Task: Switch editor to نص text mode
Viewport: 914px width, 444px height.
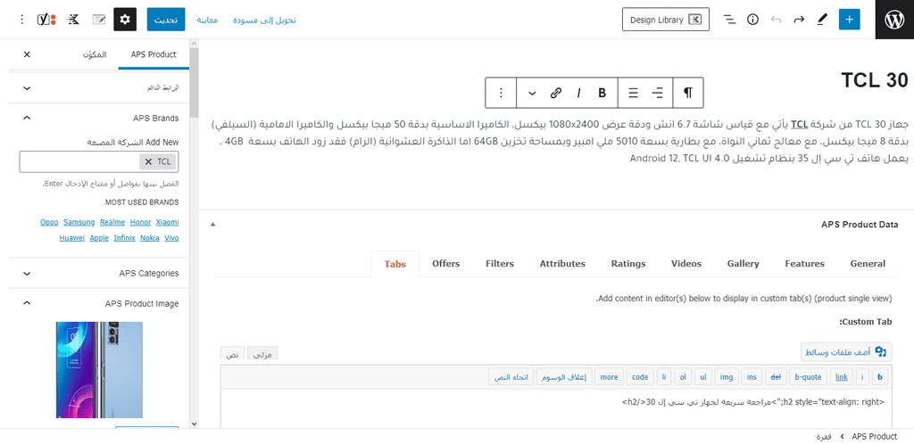Action: coord(232,354)
